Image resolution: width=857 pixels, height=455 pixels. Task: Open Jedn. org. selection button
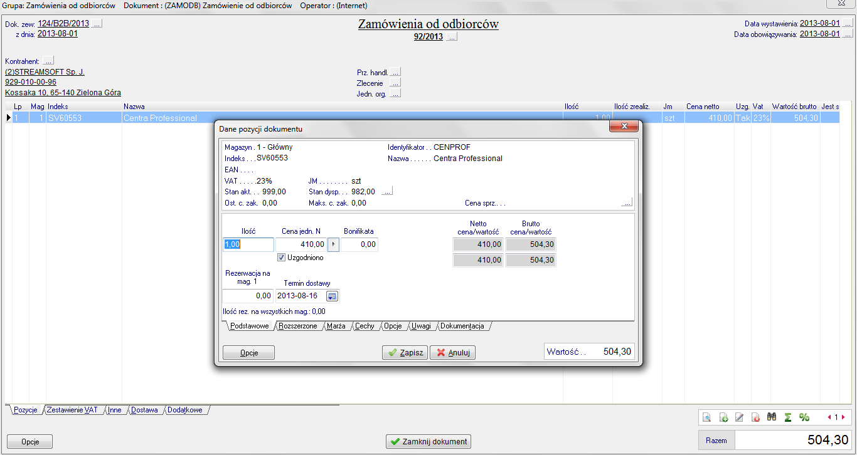(x=395, y=93)
